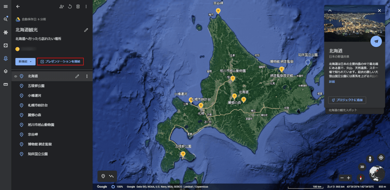The width and height of the screenshot is (390, 190).
Task: Fly to my current location
Action: (381, 158)
